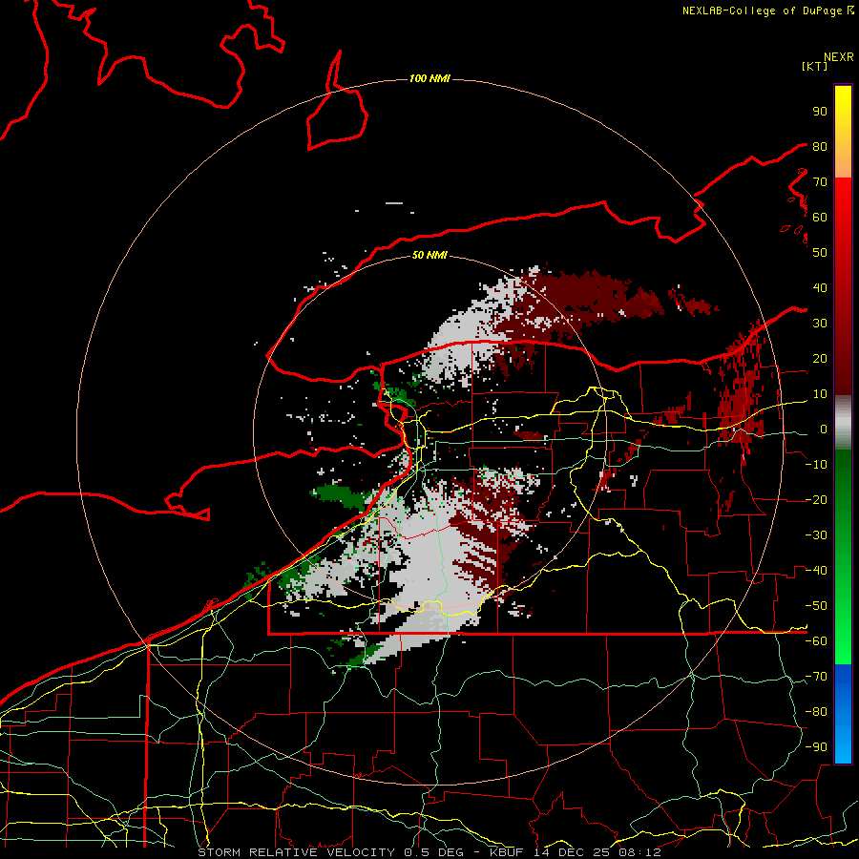Click the 20 value on color scale
The height and width of the screenshot is (859, 859).
[820, 359]
